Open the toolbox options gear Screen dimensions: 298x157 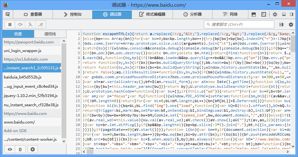[275, 14]
